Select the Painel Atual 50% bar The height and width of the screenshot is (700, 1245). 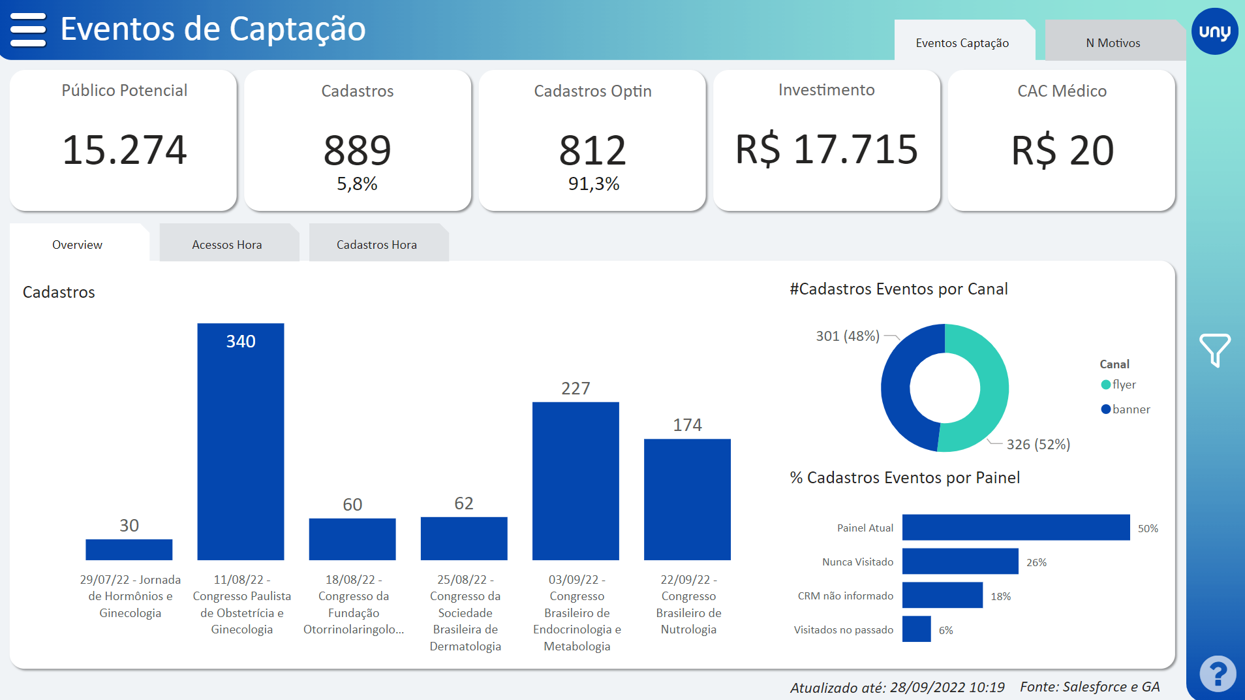pyautogui.click(x=1015, y=528)
